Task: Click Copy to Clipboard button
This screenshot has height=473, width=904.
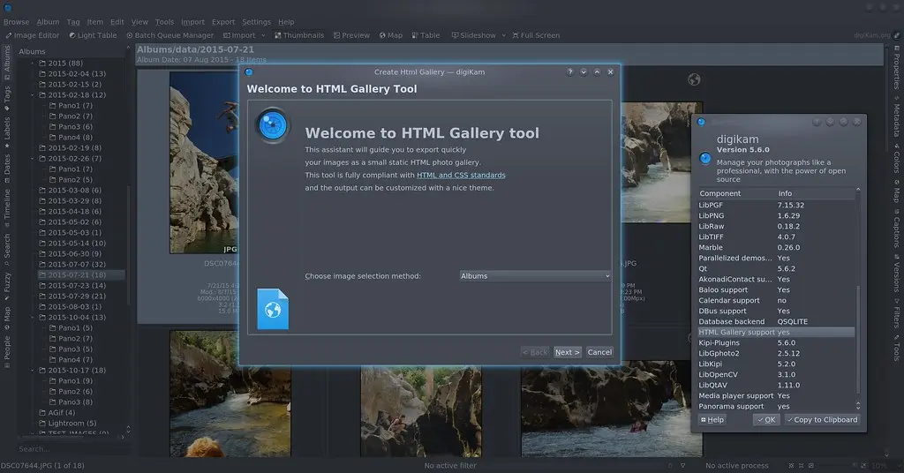Action: click(822, 420)
